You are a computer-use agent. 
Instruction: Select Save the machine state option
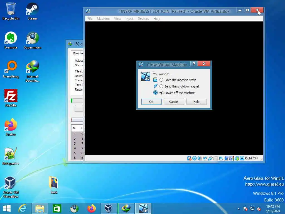178,80
